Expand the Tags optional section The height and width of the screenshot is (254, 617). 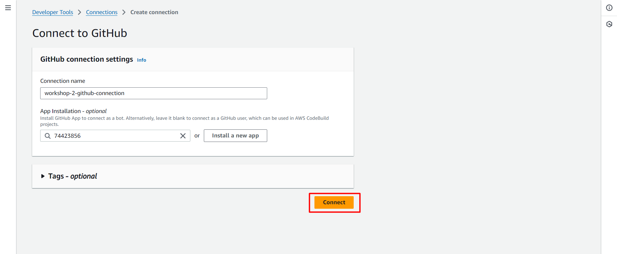tap(43, 176)
